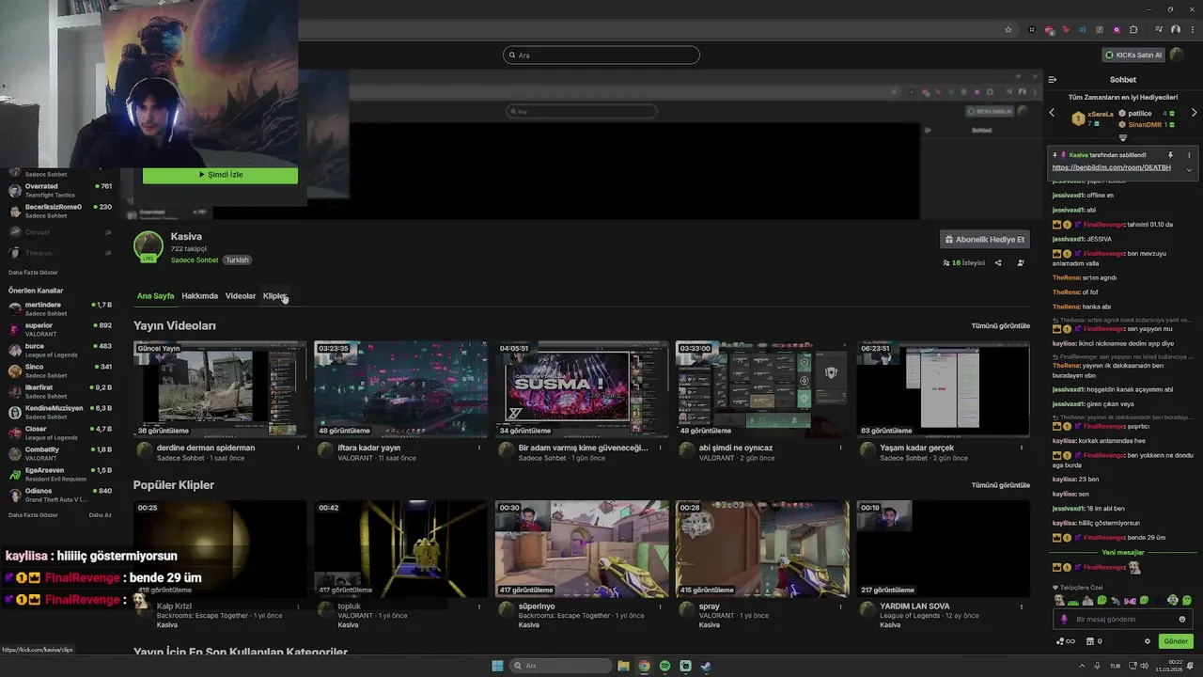
Task: Open mertindere channel in sidebar
Action: (58, 308)
